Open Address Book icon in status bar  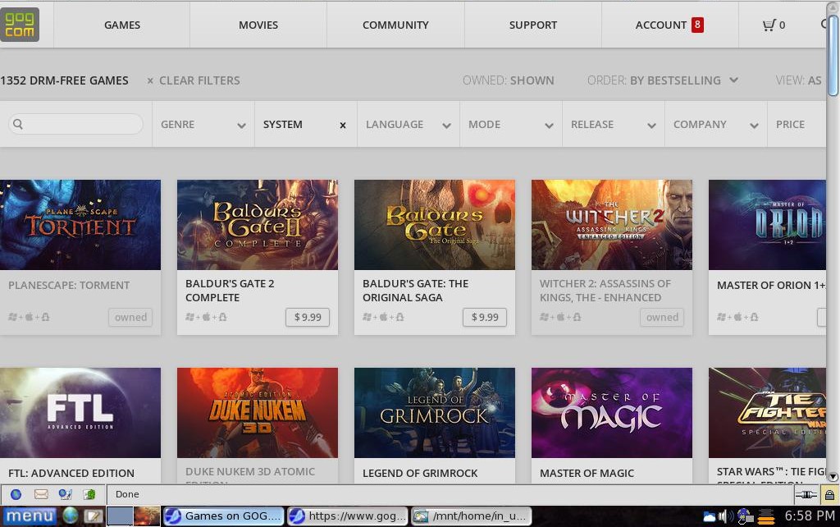tap(89, 494)
